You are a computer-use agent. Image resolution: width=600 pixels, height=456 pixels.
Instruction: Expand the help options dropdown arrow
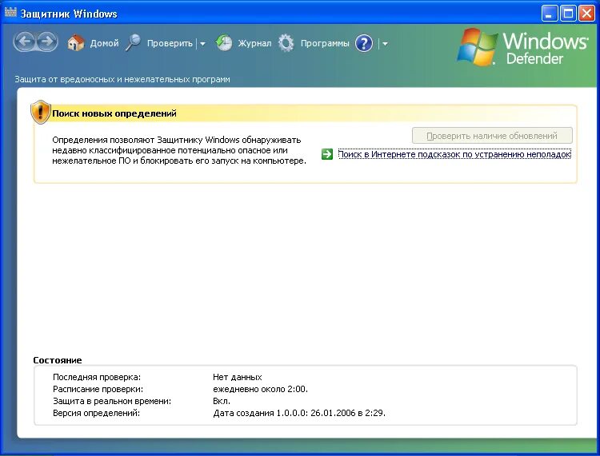click(385, 44)
